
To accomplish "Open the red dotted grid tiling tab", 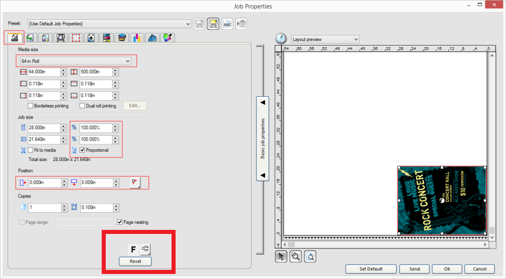I will tap(76, 38).
